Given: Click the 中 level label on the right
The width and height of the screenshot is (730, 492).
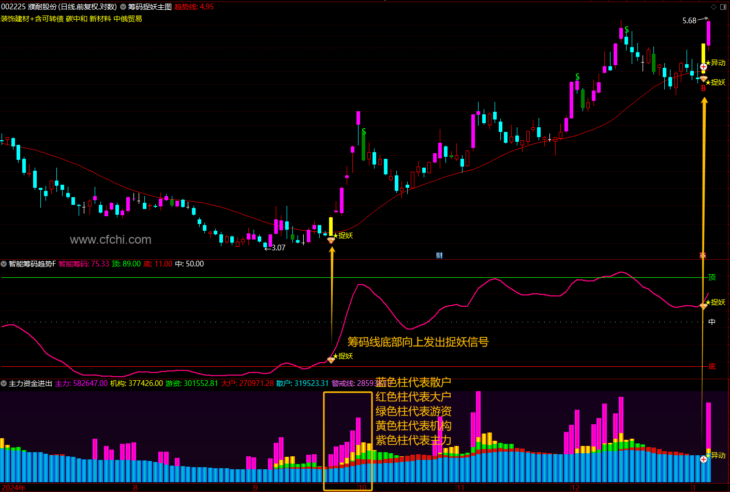Looking at the screenshot, I should click(712, 322).
